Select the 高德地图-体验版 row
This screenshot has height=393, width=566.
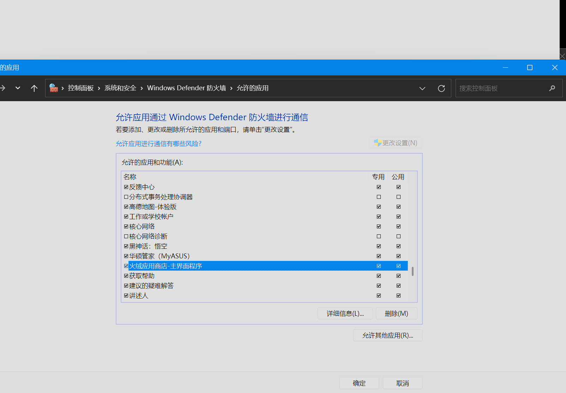(265, 207)
